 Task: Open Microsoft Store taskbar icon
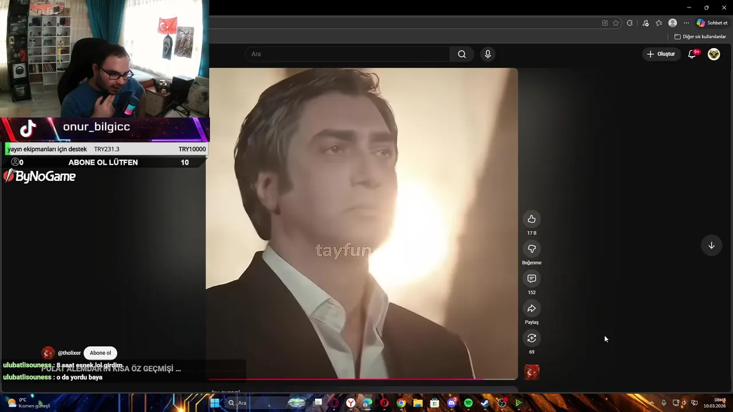[x=435, y=403]
